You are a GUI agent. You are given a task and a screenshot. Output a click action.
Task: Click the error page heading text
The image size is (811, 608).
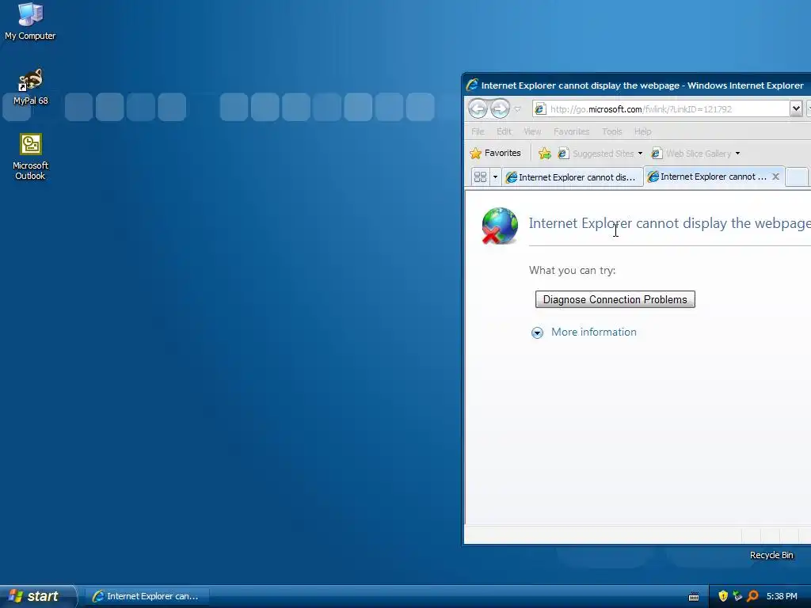669,223
